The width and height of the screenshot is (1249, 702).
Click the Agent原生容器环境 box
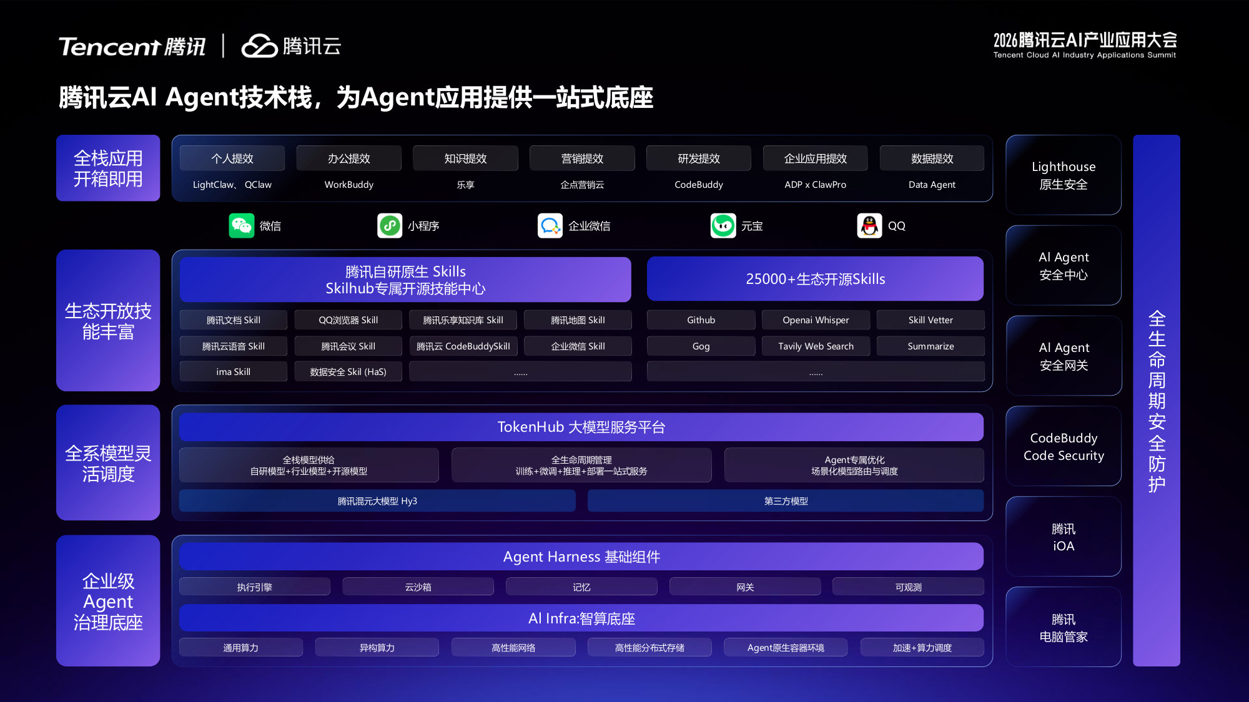pos(786,648)
